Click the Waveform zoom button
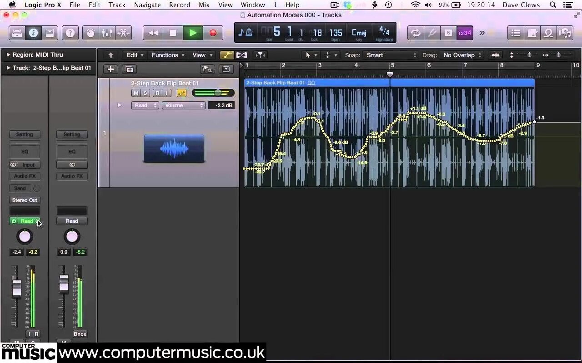This screenshot has height=363, width=582. [495, 55]
